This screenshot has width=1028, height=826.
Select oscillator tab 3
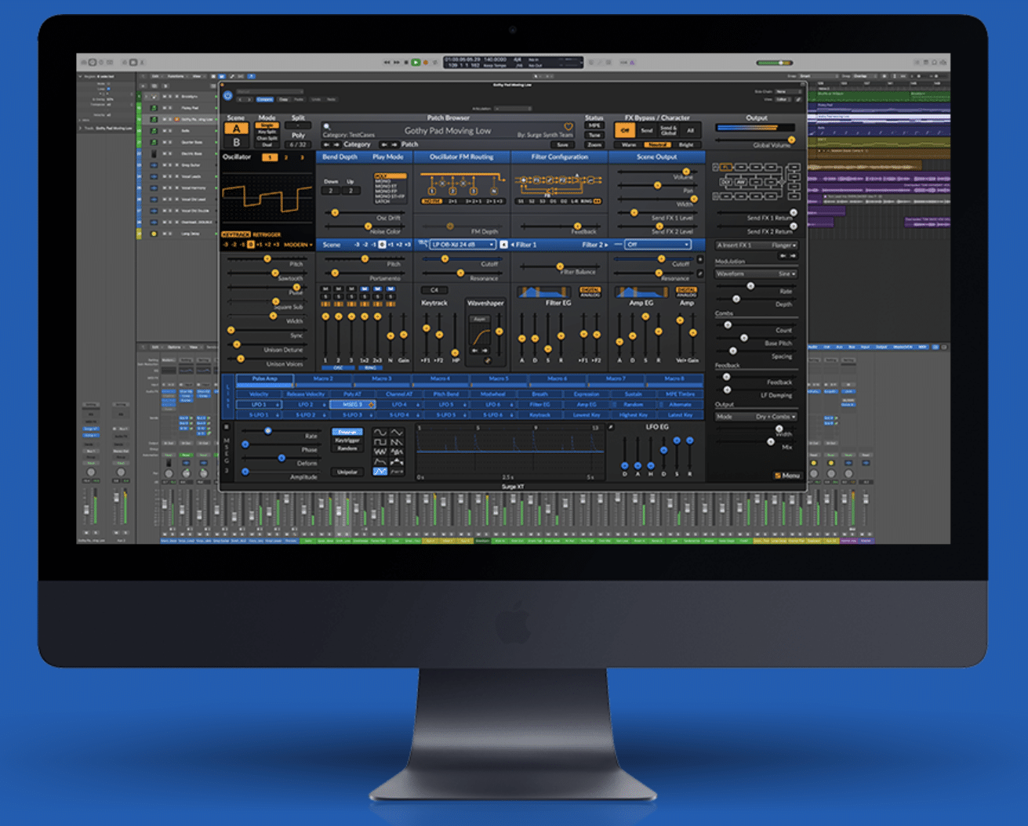pyautogui.click(x=302, y=158)
